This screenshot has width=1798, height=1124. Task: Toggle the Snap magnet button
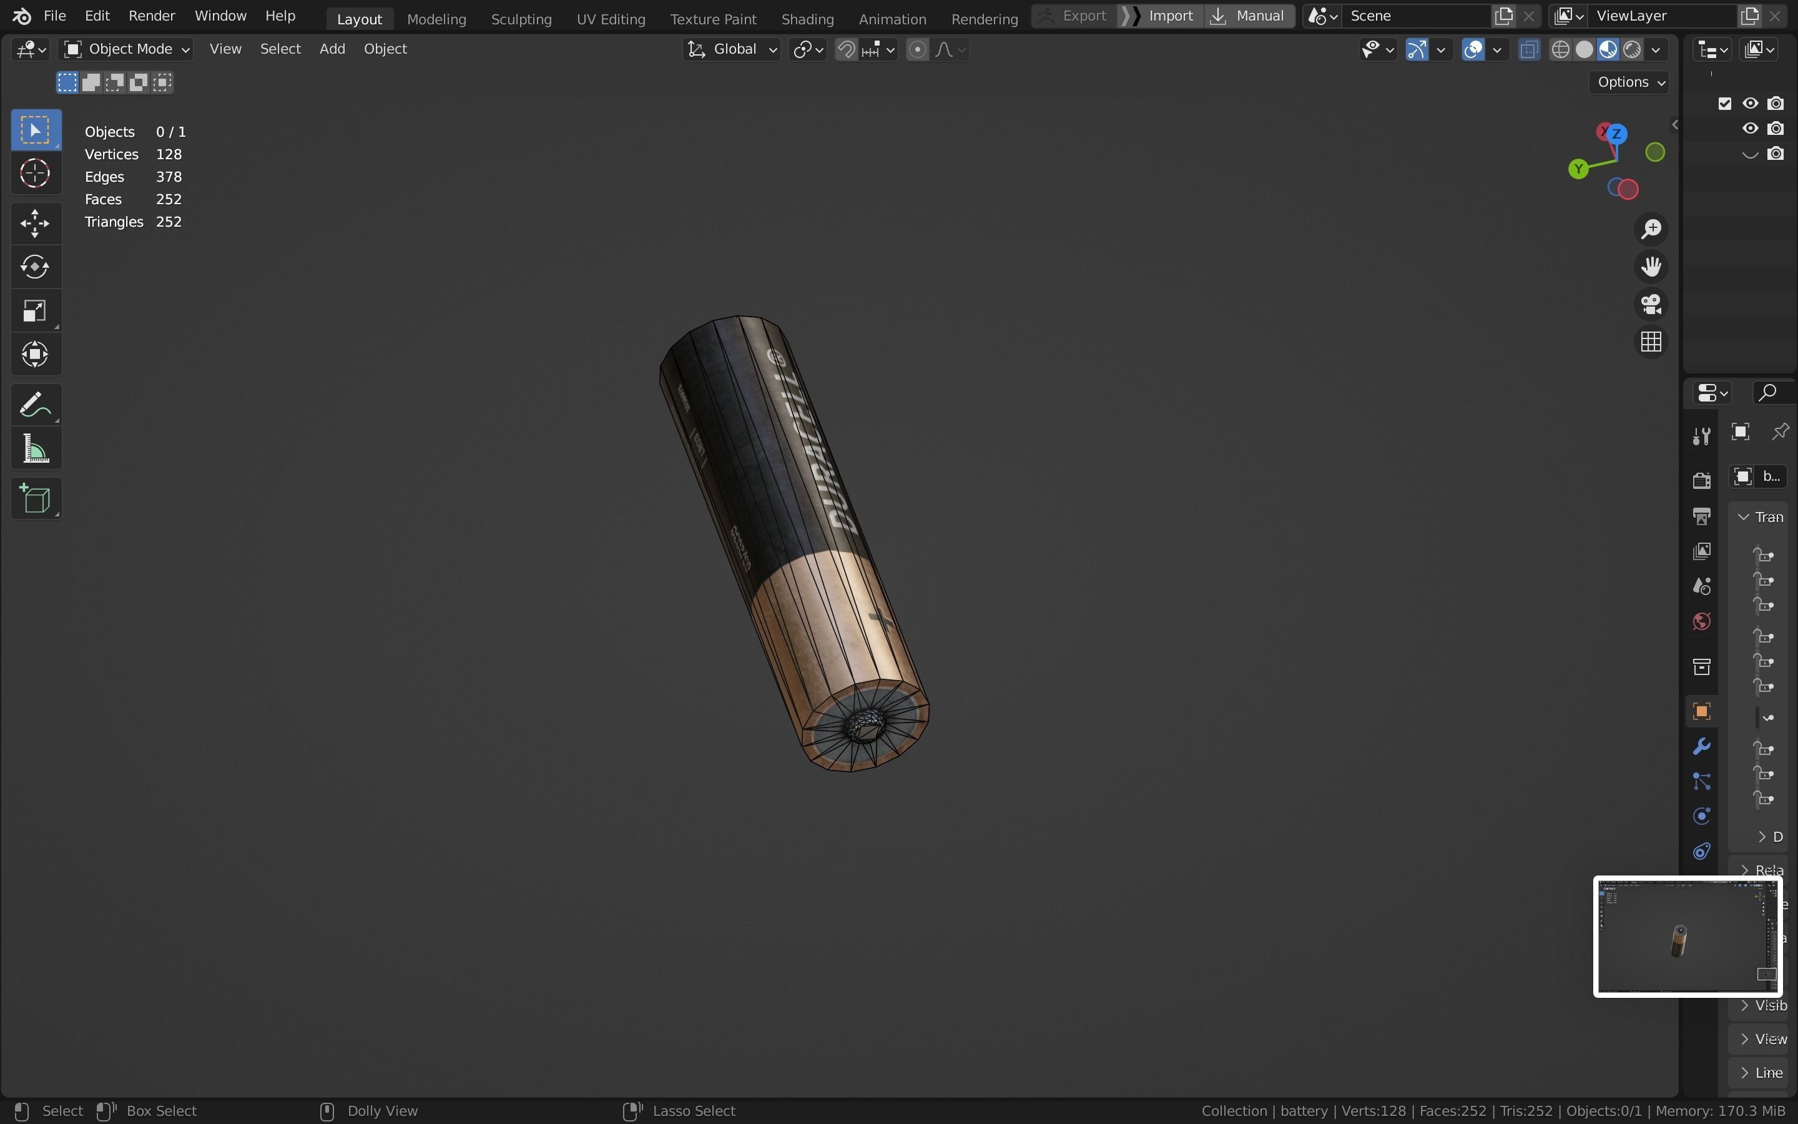847,50
